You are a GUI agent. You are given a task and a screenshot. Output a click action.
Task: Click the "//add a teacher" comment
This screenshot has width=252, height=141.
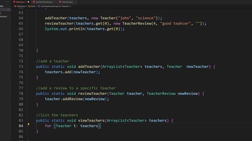[x=52, y=61]
